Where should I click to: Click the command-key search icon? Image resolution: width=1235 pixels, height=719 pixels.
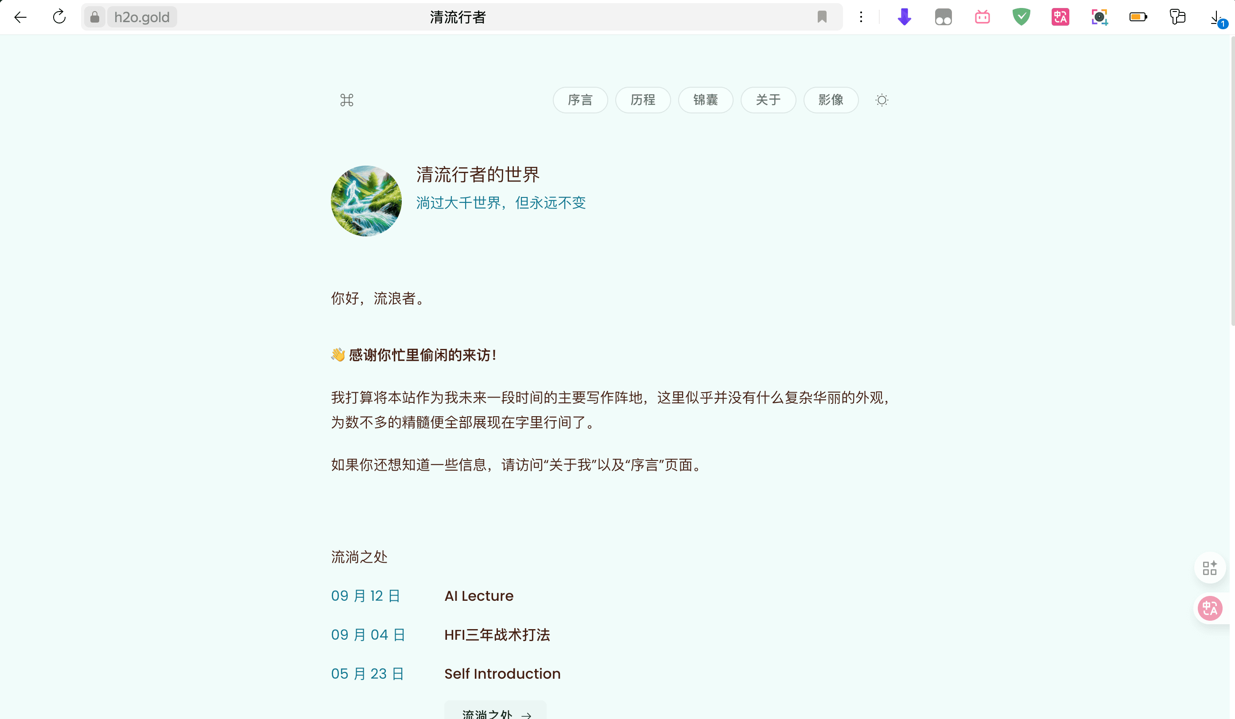tap(346, 101)
